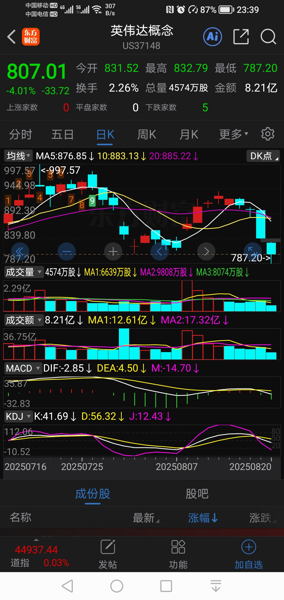The height and width of the screenshot is (600, 284).
Task: Tap 下跌家数 count 5
Action: [205, 107]
